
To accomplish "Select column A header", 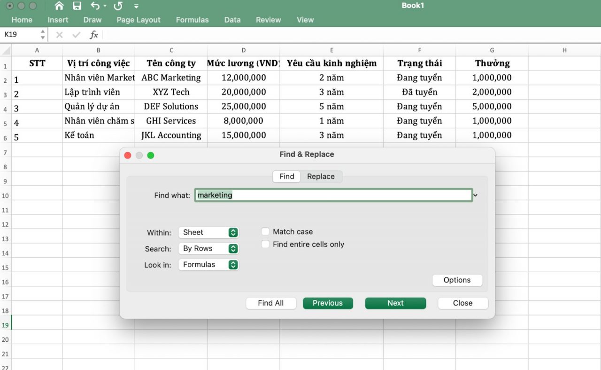I will click(37, 50).
